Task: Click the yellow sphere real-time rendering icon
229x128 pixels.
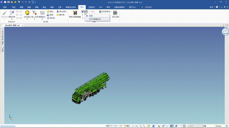Action: coord(27,13)
